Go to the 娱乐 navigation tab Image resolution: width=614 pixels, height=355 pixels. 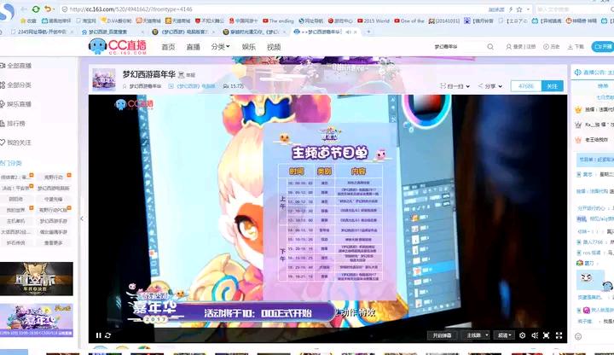point(248,47)
